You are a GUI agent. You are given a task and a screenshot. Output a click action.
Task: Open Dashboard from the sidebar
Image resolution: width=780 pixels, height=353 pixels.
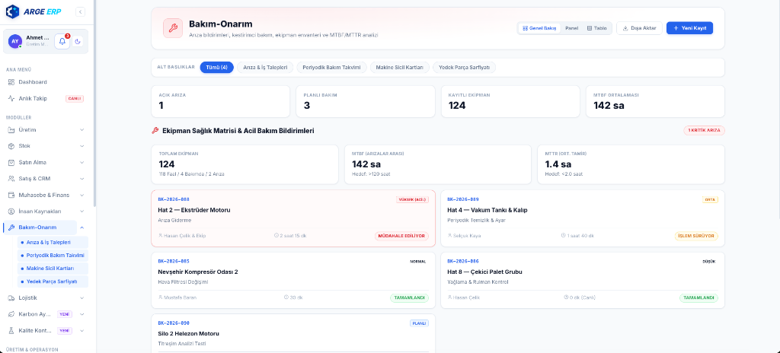click(x=47, y=82)
